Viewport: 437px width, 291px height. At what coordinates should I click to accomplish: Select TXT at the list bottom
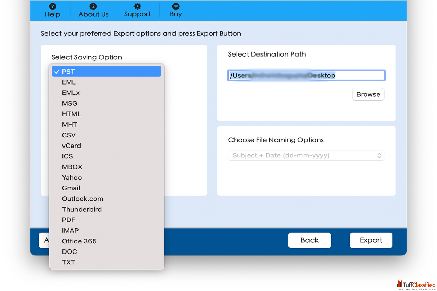[x=107, y=262]
